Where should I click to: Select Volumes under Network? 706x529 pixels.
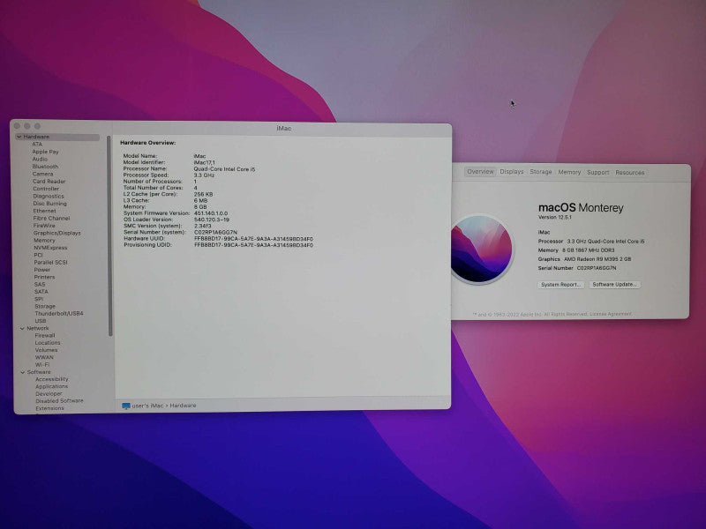tap(46, 350)
